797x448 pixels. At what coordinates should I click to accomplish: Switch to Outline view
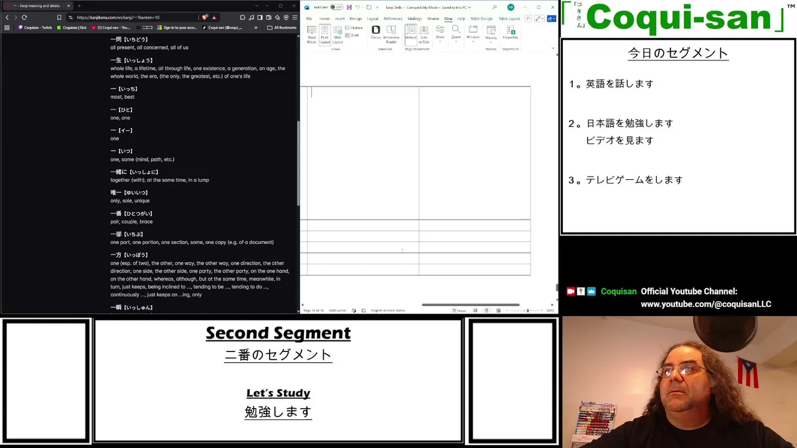coord(354,28)
